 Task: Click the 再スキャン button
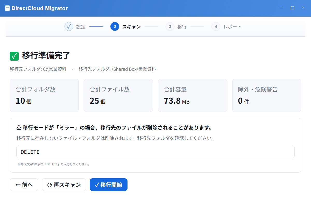[64, 185]
